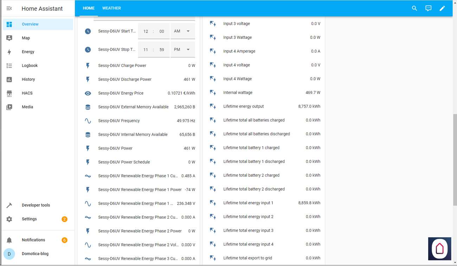Open Settings with 2 pending updates
The width and height of the screenshot is (457, 266).
tap(29, 219)
